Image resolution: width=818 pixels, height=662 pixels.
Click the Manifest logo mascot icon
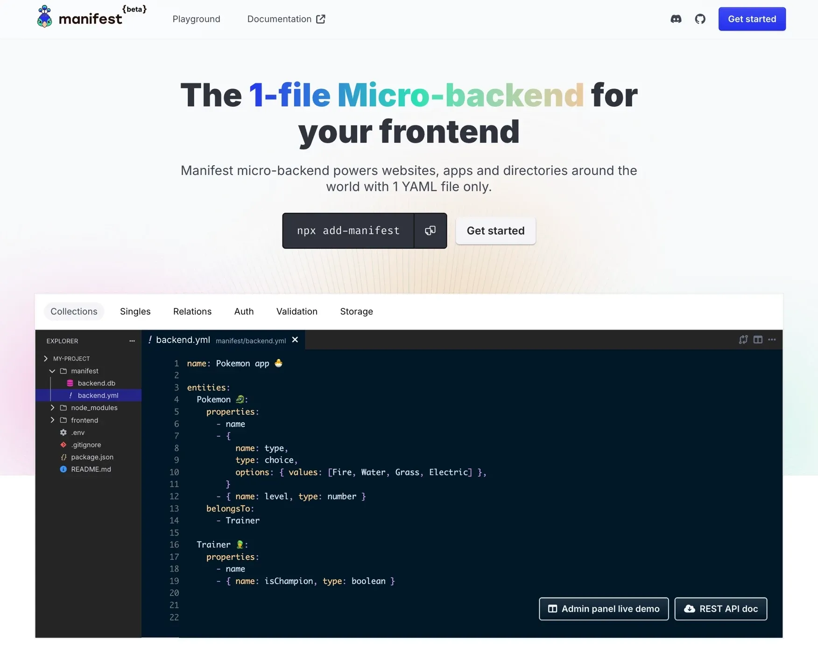pyautogui.click(x=44, y=17)
